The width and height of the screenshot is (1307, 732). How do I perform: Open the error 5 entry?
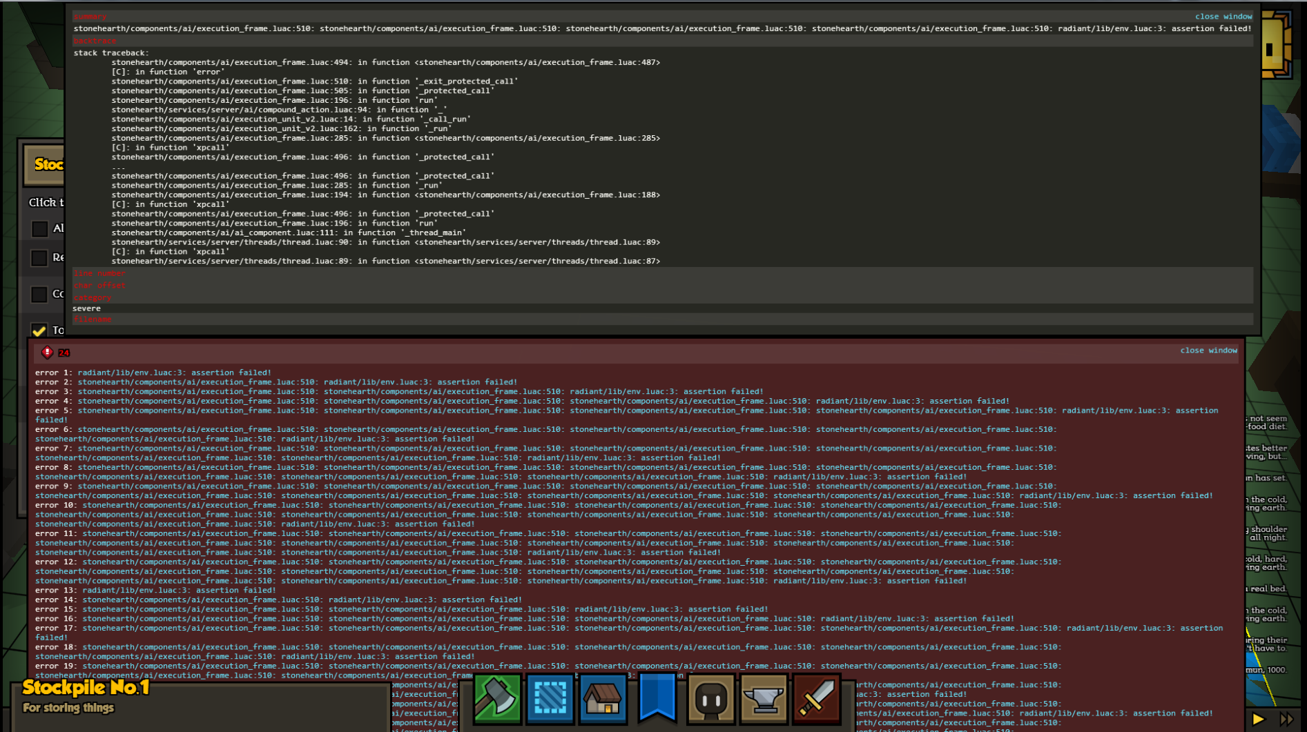(x=627, y=415)
